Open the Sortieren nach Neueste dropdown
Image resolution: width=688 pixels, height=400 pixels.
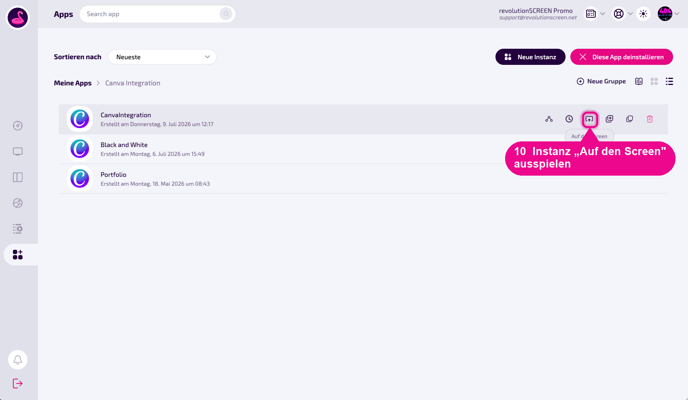(162, 57)
